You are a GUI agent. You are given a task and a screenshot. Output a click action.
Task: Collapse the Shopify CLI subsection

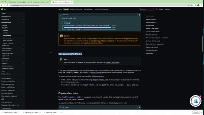[23, 28]
